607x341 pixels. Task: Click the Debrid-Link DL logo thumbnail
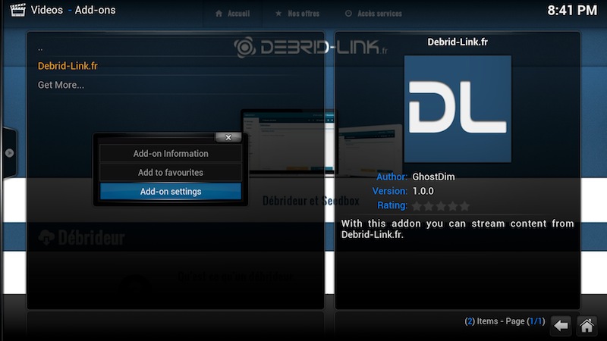tap(458, 109)
